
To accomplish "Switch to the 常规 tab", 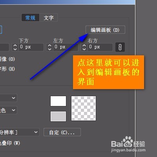I will coord(30,18).
